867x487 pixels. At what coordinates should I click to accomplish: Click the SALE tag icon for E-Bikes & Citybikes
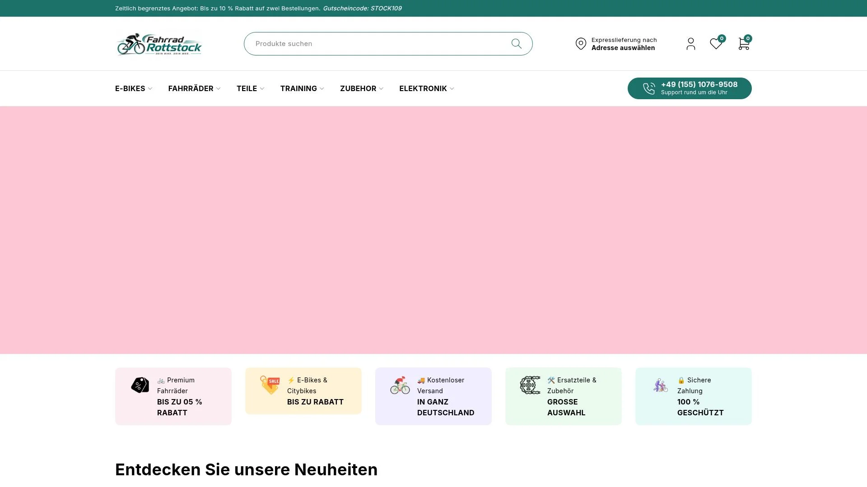pyautogui.click(x=270, y=385)
